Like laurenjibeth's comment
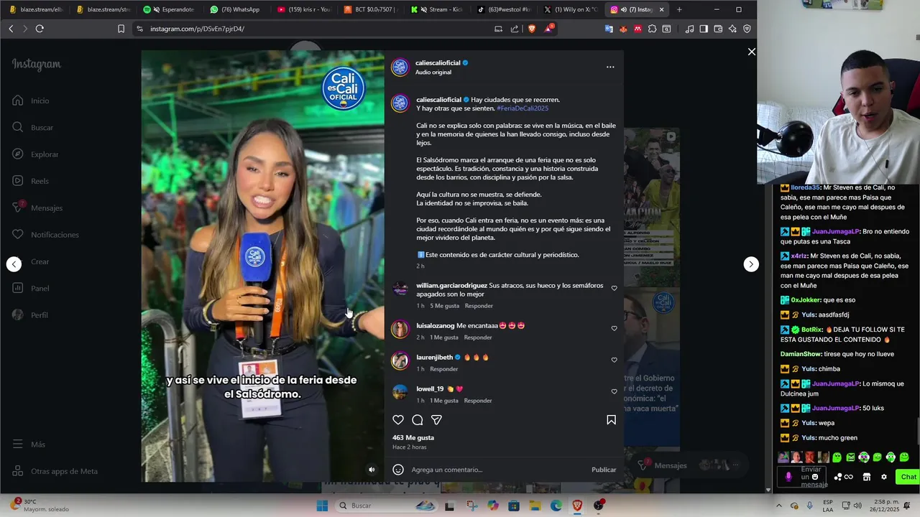Viewport: 920px width, 517px height. pos(614,360)
